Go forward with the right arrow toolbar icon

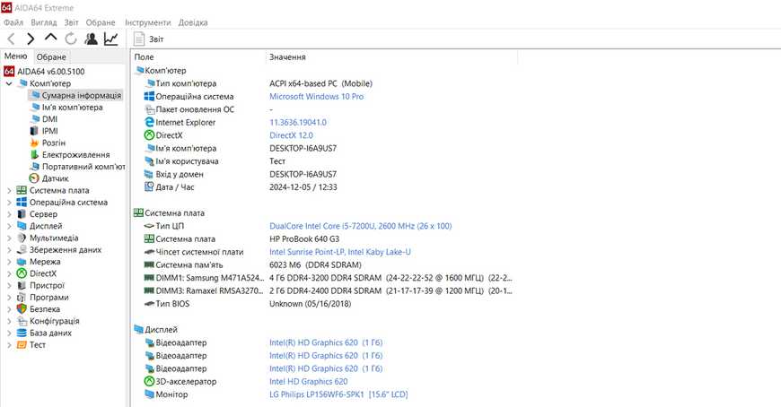pyautogui.click(x=31, y=39)
